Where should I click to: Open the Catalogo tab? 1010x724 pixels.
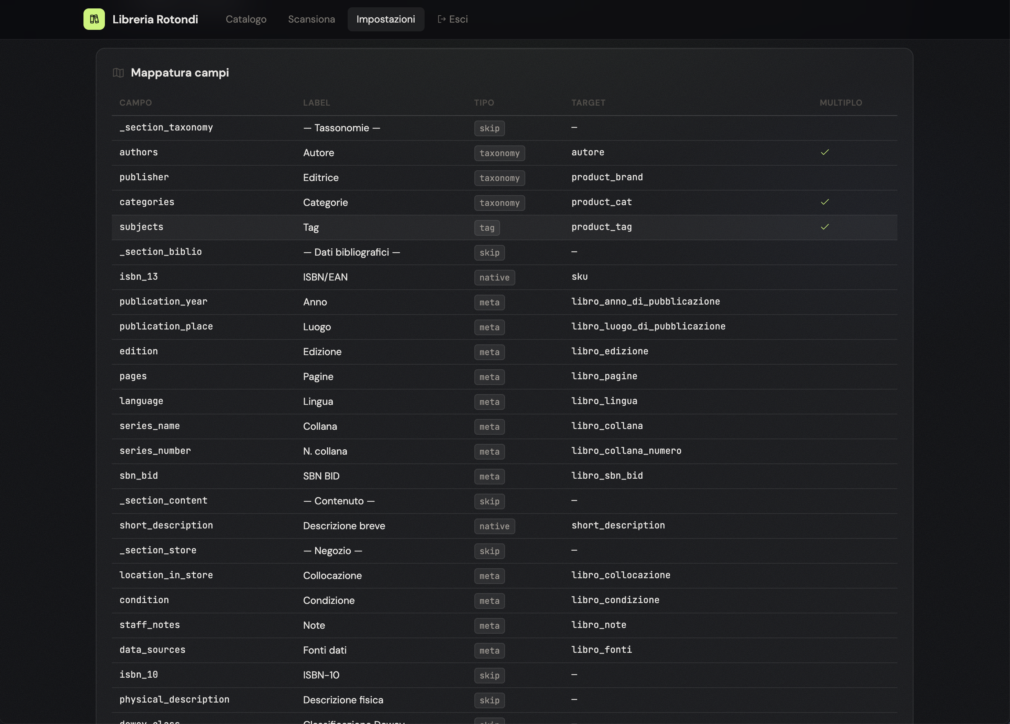[x=246, y=19]
